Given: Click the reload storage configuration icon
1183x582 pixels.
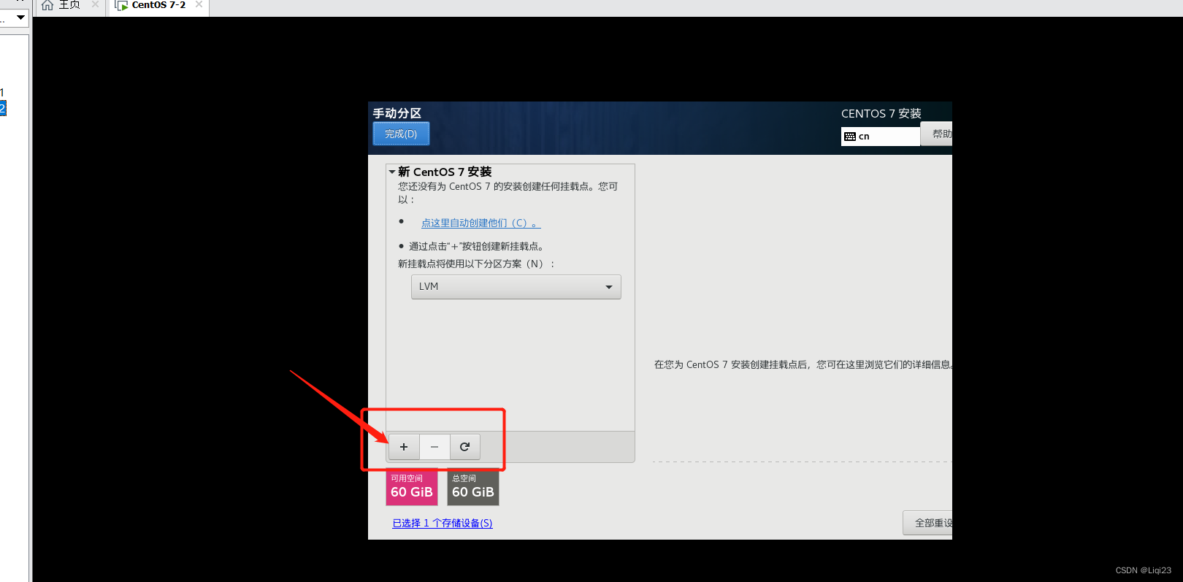Looking at the screenshot, I should pyautogui.click(x=464, y=447).
